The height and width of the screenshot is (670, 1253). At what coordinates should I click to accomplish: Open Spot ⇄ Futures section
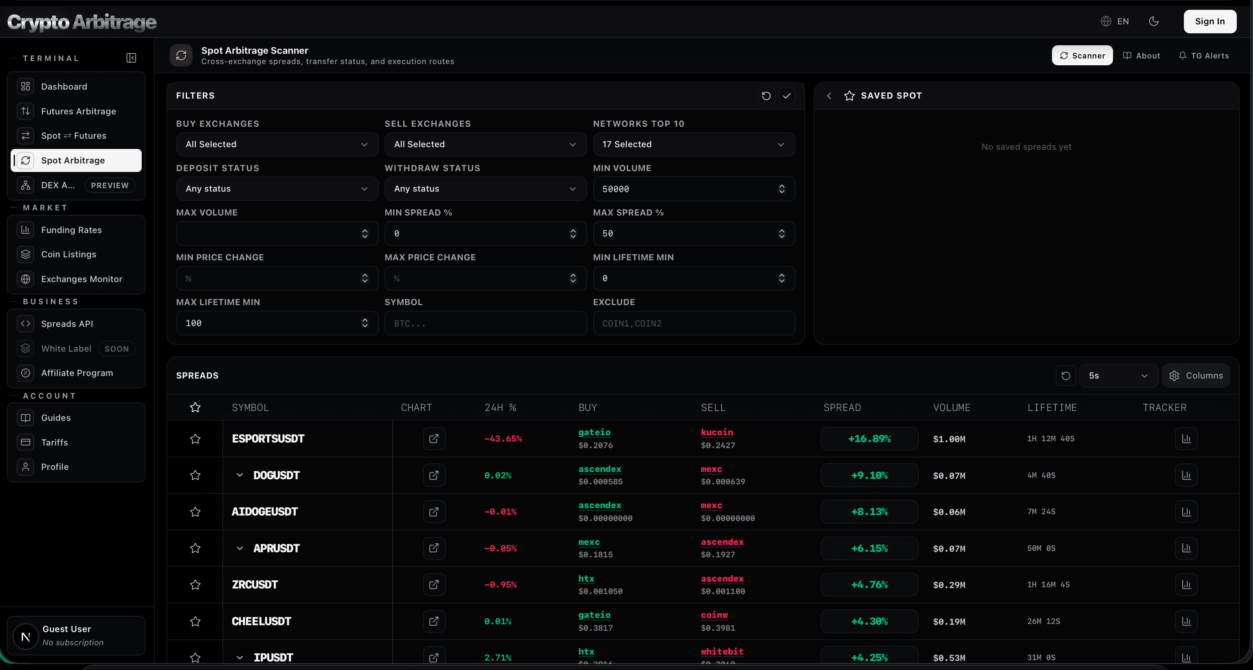tap(76, 136)
